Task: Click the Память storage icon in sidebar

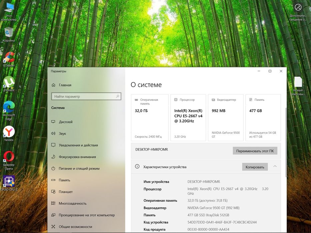Action: [x=53, y=180]
